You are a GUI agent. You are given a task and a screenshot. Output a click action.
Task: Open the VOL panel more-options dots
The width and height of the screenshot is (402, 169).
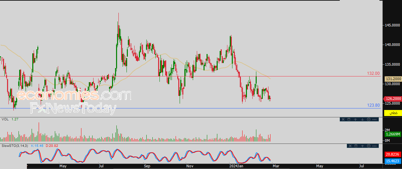pos(374,119)
